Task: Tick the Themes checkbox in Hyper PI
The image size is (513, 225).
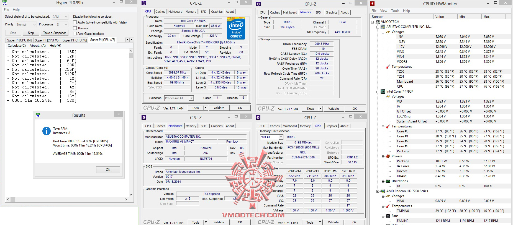Action: tap(75, 28)
